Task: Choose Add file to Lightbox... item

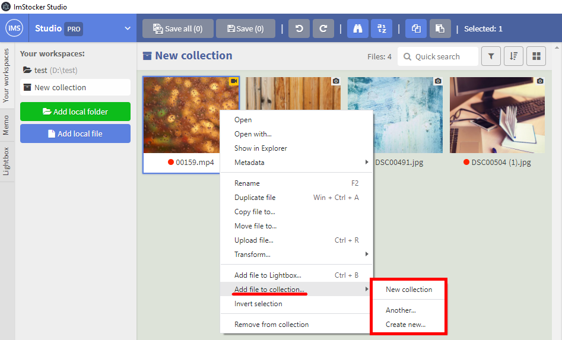Action: 296,275
